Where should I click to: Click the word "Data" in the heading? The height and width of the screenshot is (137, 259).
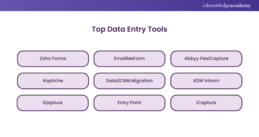coord(116,30)
